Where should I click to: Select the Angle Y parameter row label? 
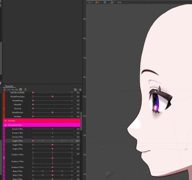pos(17,145)
